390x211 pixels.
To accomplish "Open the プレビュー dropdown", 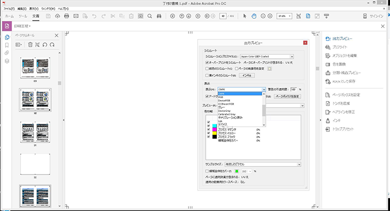I will (x=302, y=105).
